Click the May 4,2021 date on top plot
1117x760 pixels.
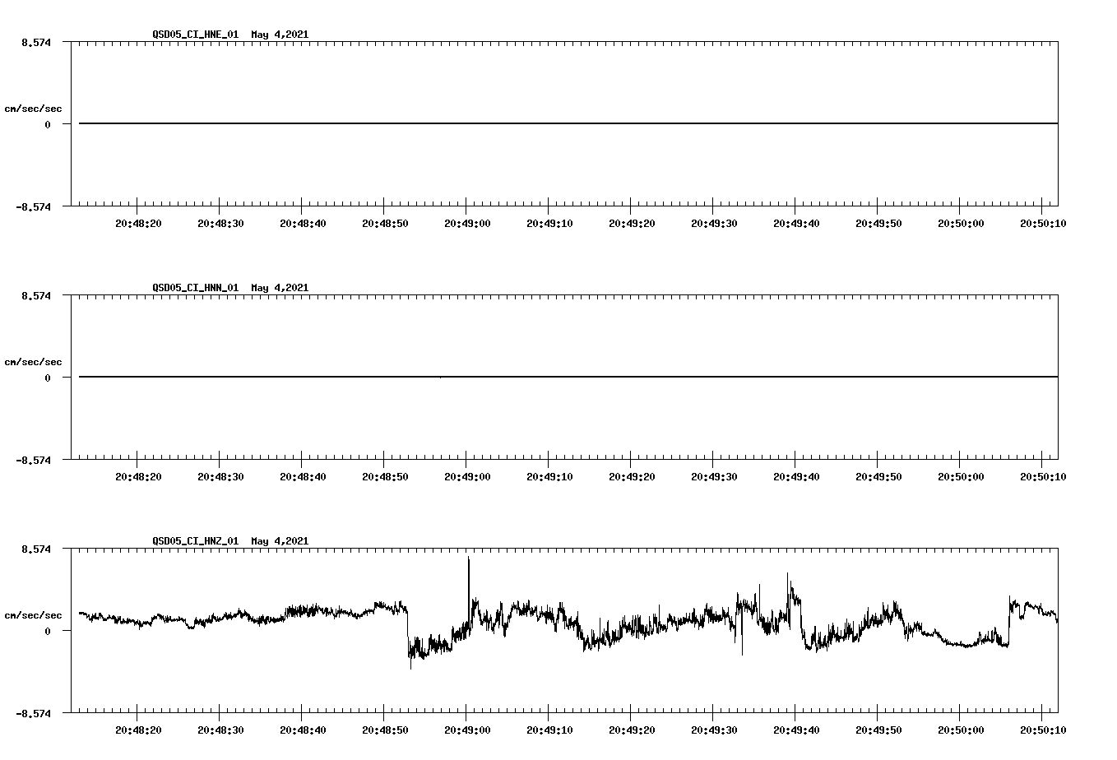tap(279, 35)
